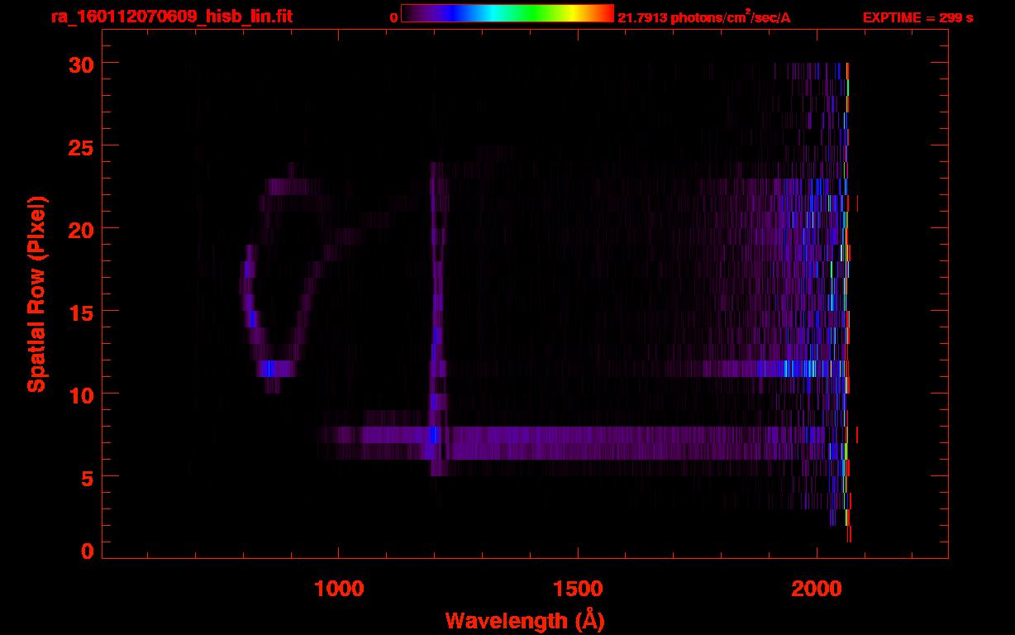The image size is (1015, 635).
Task: Click the 2000 wavelength tick label
Action: click(x=817, y=588)
